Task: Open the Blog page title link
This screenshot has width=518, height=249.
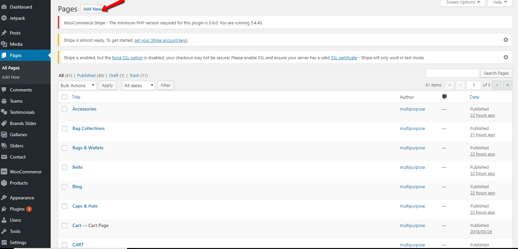Action: (x=77, y=187)
